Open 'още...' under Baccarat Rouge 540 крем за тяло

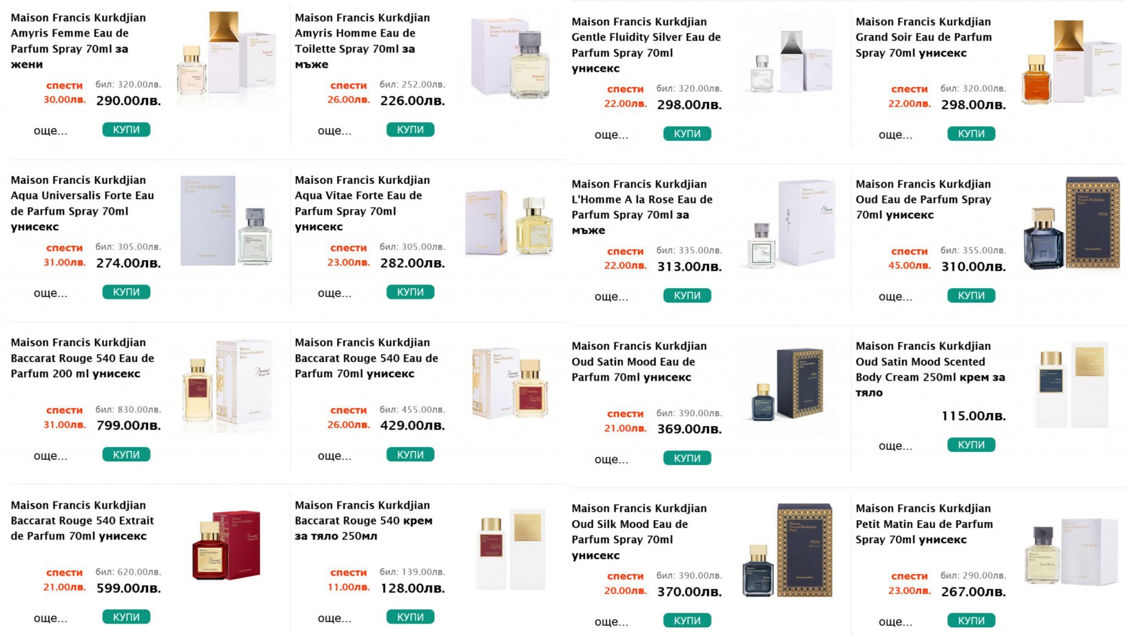click(334, 618)
